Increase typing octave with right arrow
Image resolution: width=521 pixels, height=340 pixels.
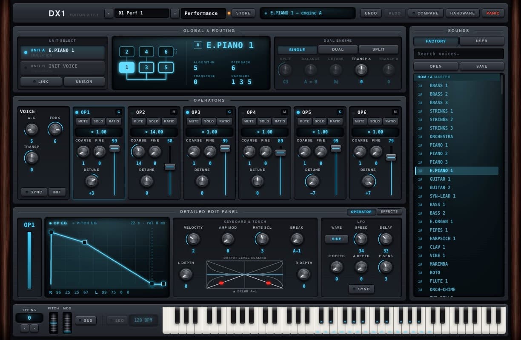pyautogui.click(x=34, y=328)
